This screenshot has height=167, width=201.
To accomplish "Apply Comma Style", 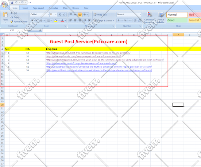I will click(x=130, y=20).
